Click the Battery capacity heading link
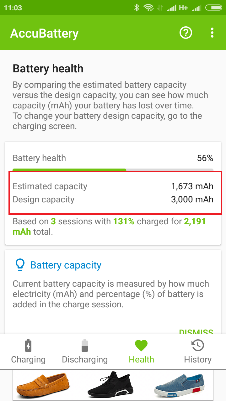 tap(66, 265)
